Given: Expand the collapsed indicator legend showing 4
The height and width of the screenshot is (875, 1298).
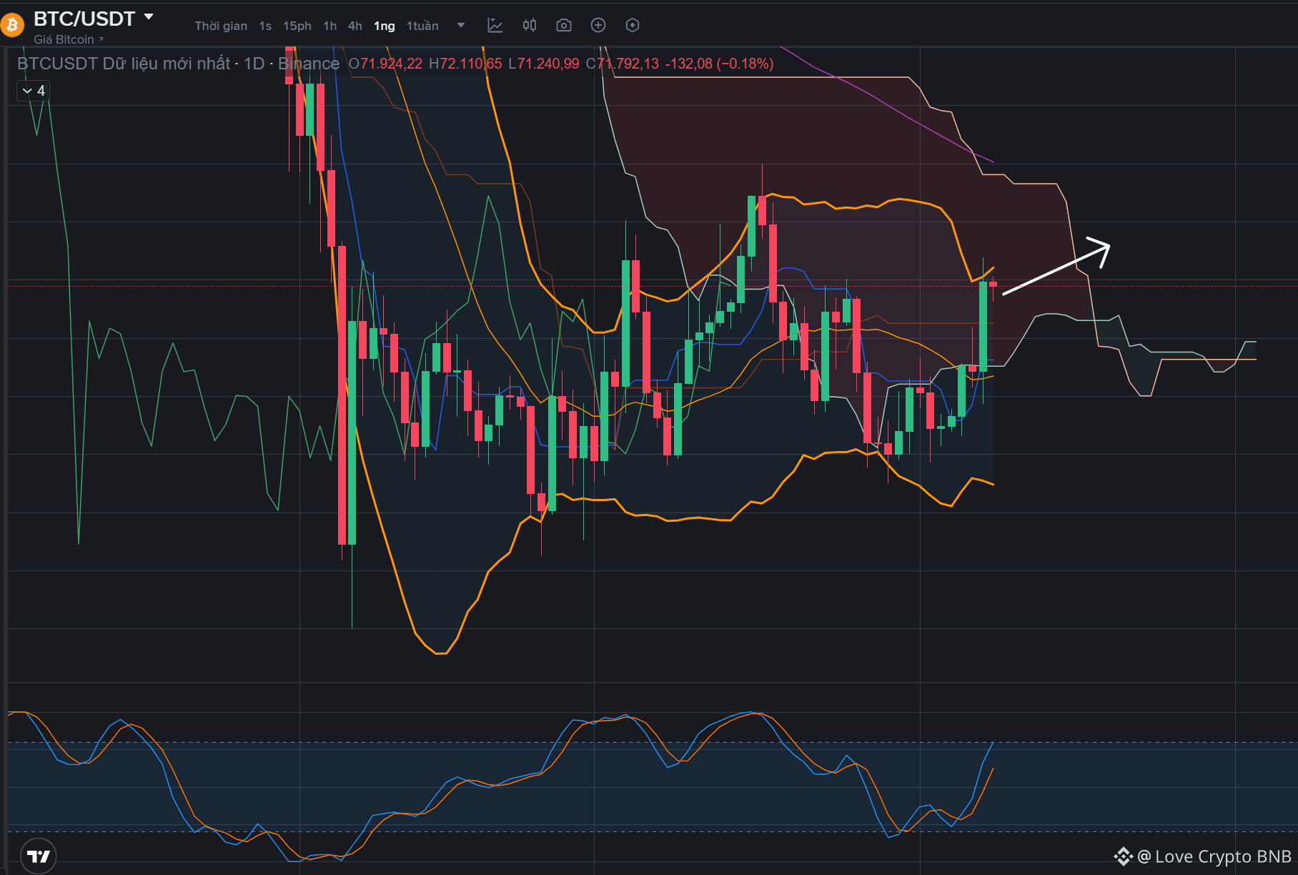Looking at the screenshot, I should click(33, 91).
